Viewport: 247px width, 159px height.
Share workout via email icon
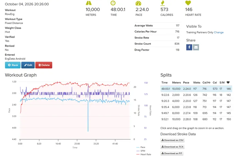(x=196, y=47)
